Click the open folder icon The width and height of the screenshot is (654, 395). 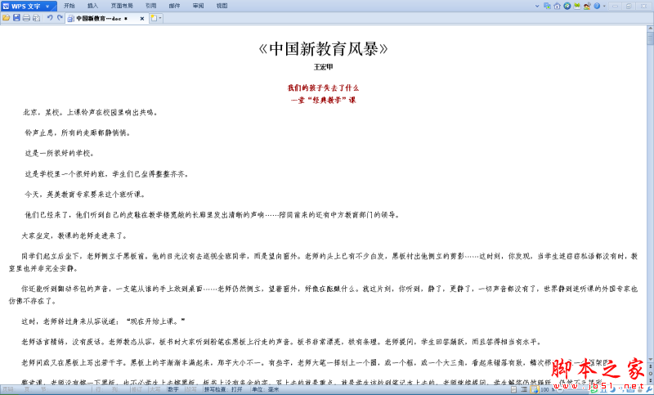6,18
